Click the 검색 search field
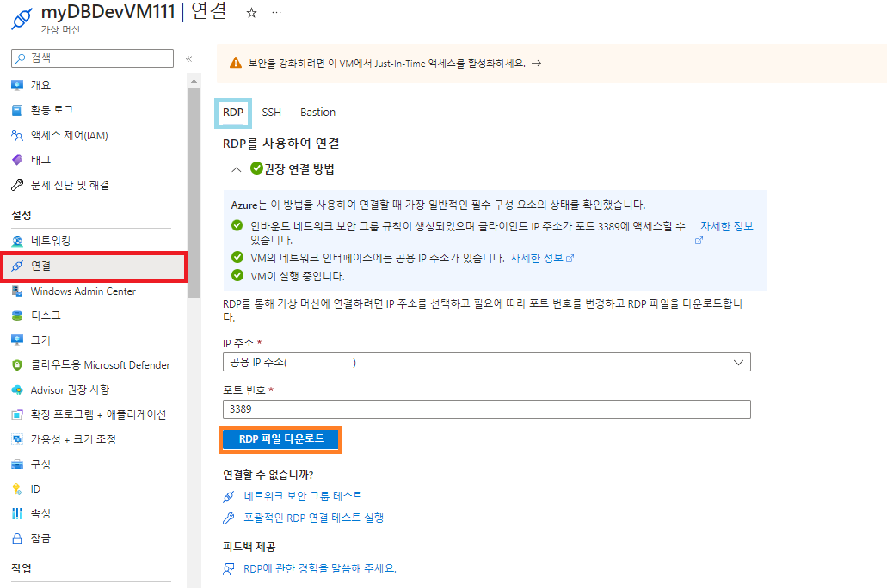The image size is (887, 588). pyautogui.click(x=92, y=58)
